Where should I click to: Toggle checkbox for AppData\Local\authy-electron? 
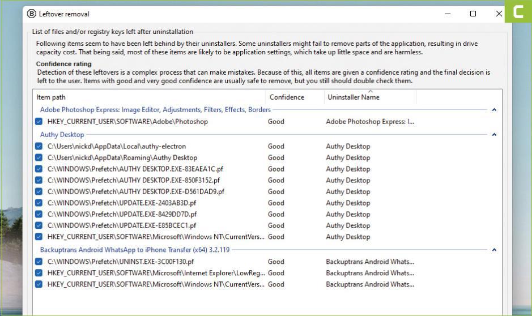click(x=39, y=146)
